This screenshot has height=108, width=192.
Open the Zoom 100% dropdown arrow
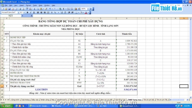[88, 9]
